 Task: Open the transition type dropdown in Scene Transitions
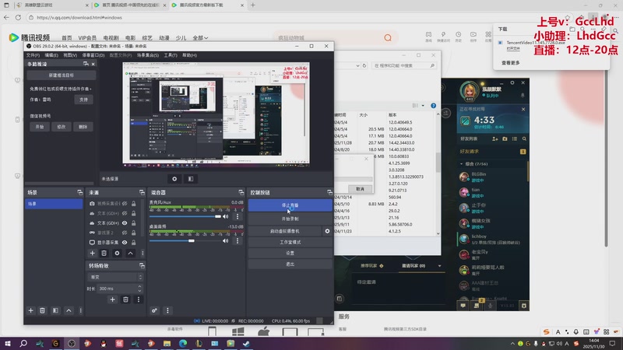click(x=114, y=277)
